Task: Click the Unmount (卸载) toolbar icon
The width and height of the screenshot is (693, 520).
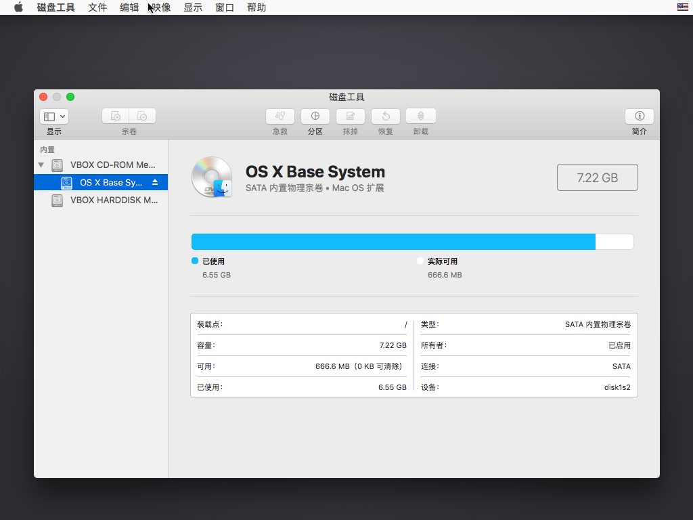Action: 421,116
